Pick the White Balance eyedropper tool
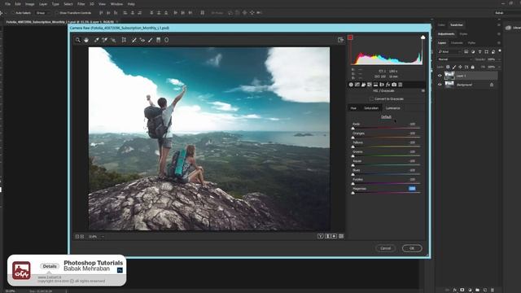Screen dimensions: 521x293 pyautogui.click(x=96, y=40)
